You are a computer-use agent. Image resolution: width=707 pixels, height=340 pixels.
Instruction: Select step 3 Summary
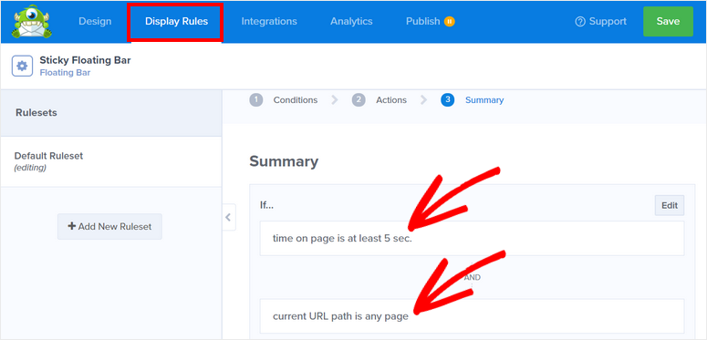tap(473, 100)
